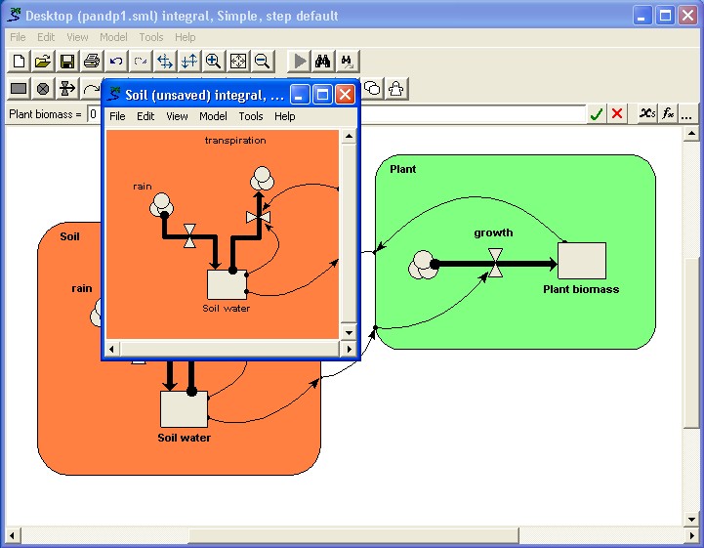Zoom in with the plus magnifier icon

click(213, 62)
